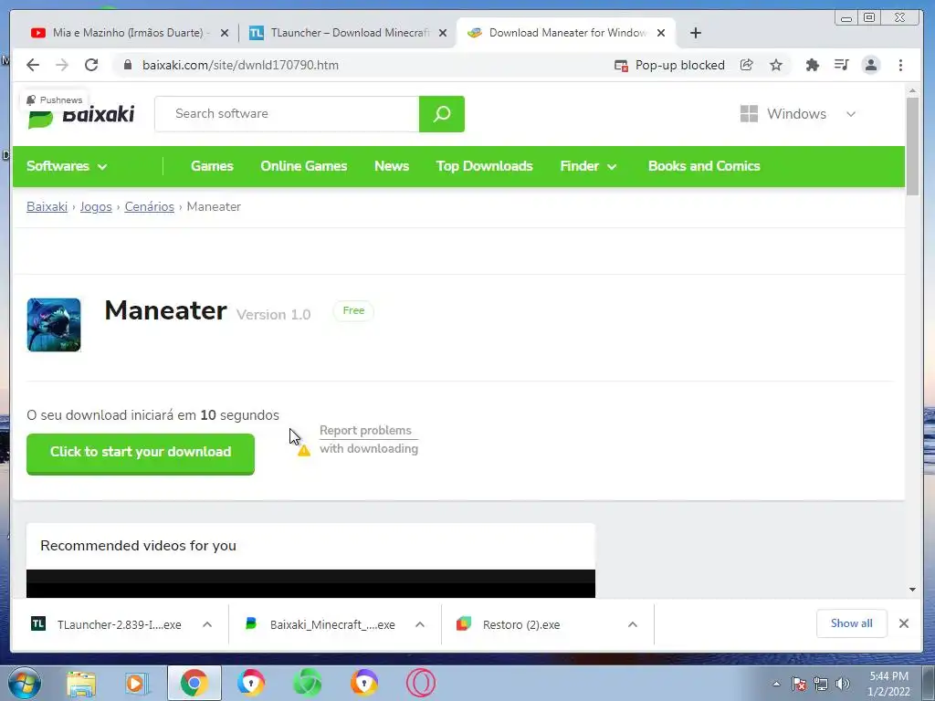Click the green search magnifier button
The height and width of the screenshot is (701, 935).
[x=442, y=114]
